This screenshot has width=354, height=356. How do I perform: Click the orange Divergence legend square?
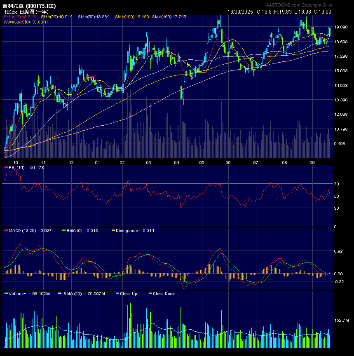[x=113, y=230]
